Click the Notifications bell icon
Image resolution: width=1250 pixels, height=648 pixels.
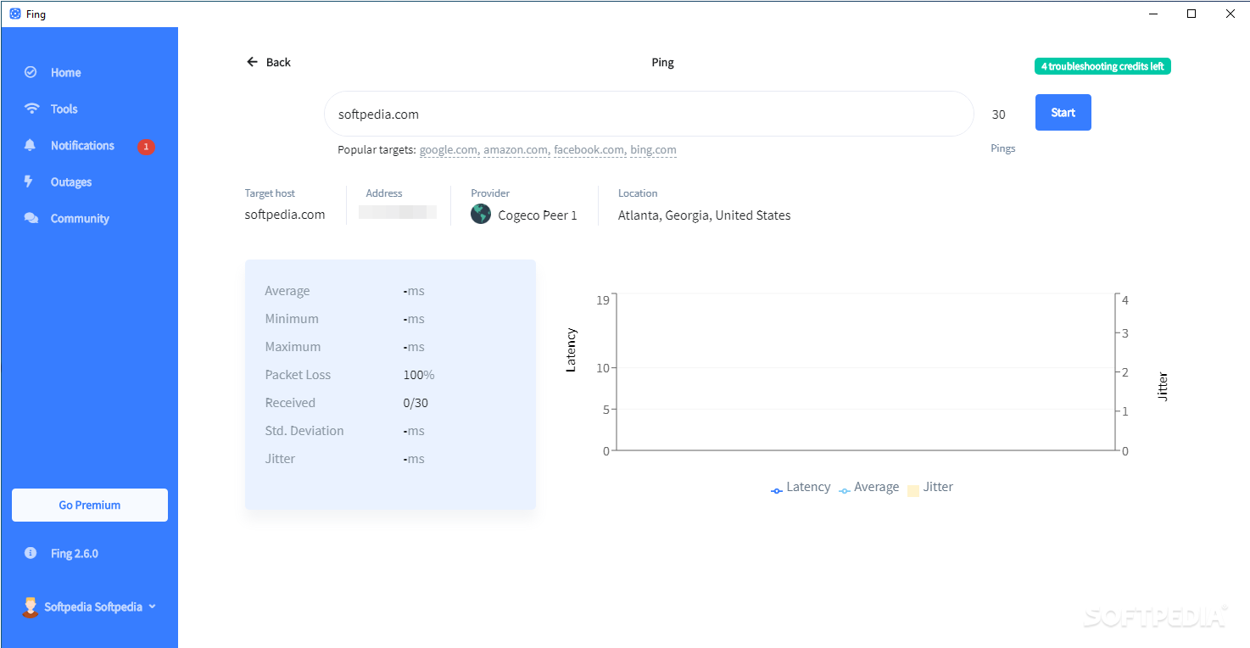click(31, 145)
